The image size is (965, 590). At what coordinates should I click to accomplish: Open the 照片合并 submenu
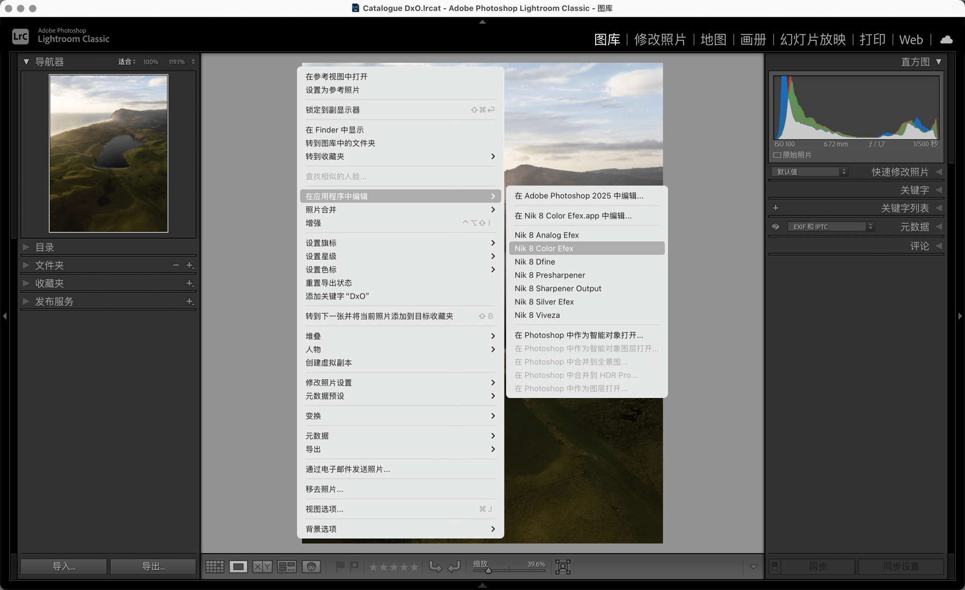400,210
